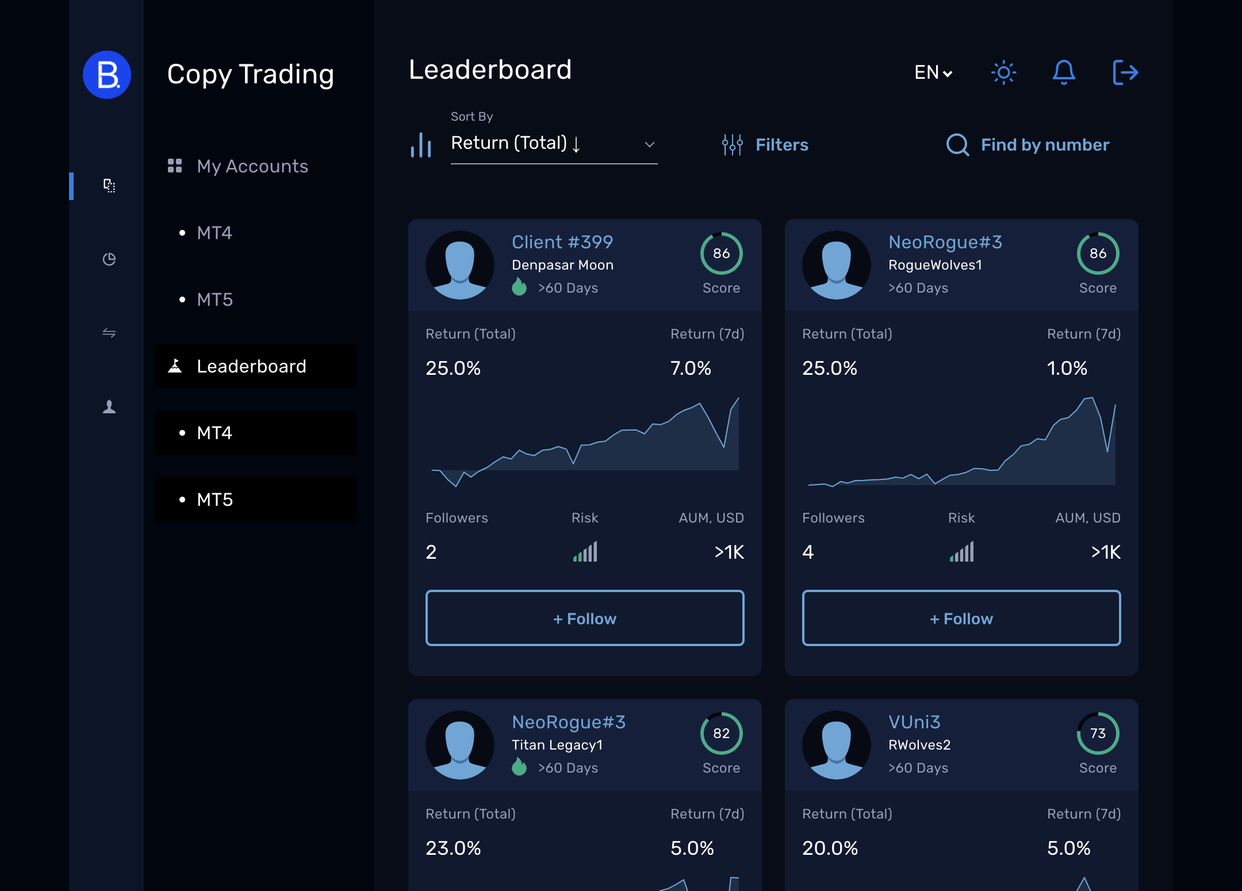The width and height of the screenshot is (1242, 891).
Task: Open the user profile sidebar icon
Action: (109, 406)
